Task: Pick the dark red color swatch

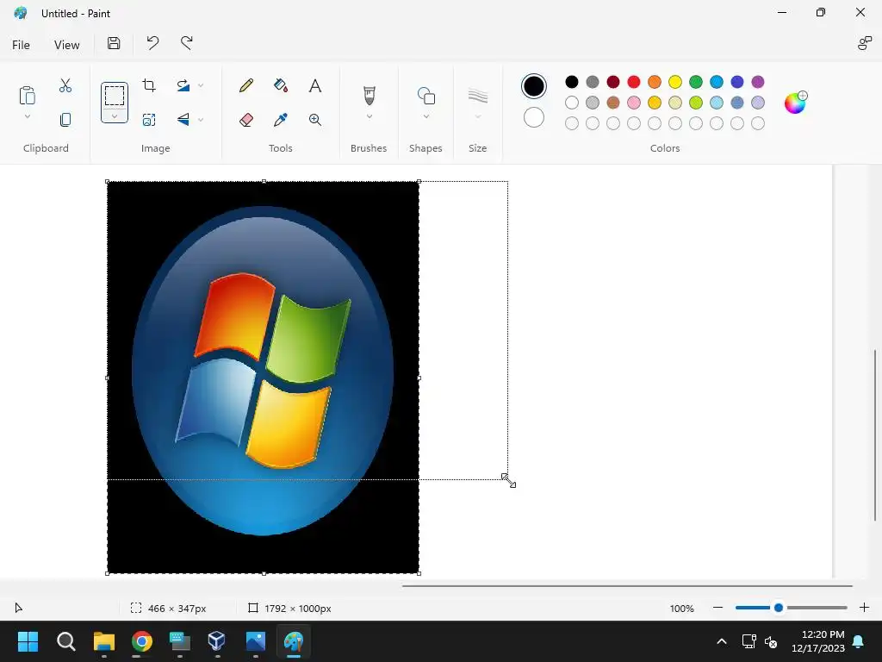Action: click(613, 82)
